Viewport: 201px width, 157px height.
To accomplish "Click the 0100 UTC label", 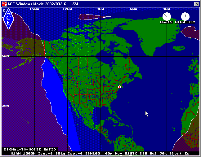I will click(x=185, y=22).
